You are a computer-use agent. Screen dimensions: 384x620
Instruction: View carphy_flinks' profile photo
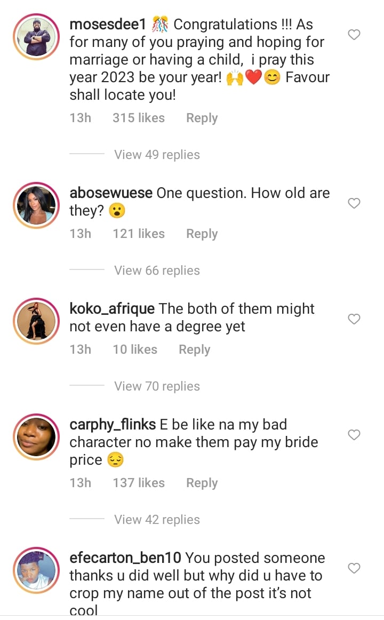pos(37,437)
